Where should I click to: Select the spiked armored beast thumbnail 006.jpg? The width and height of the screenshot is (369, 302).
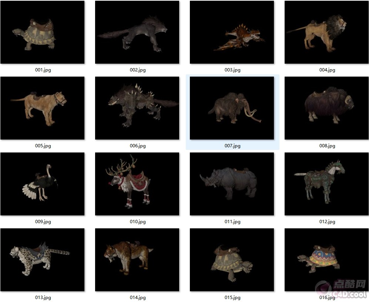tap(137, 108)
